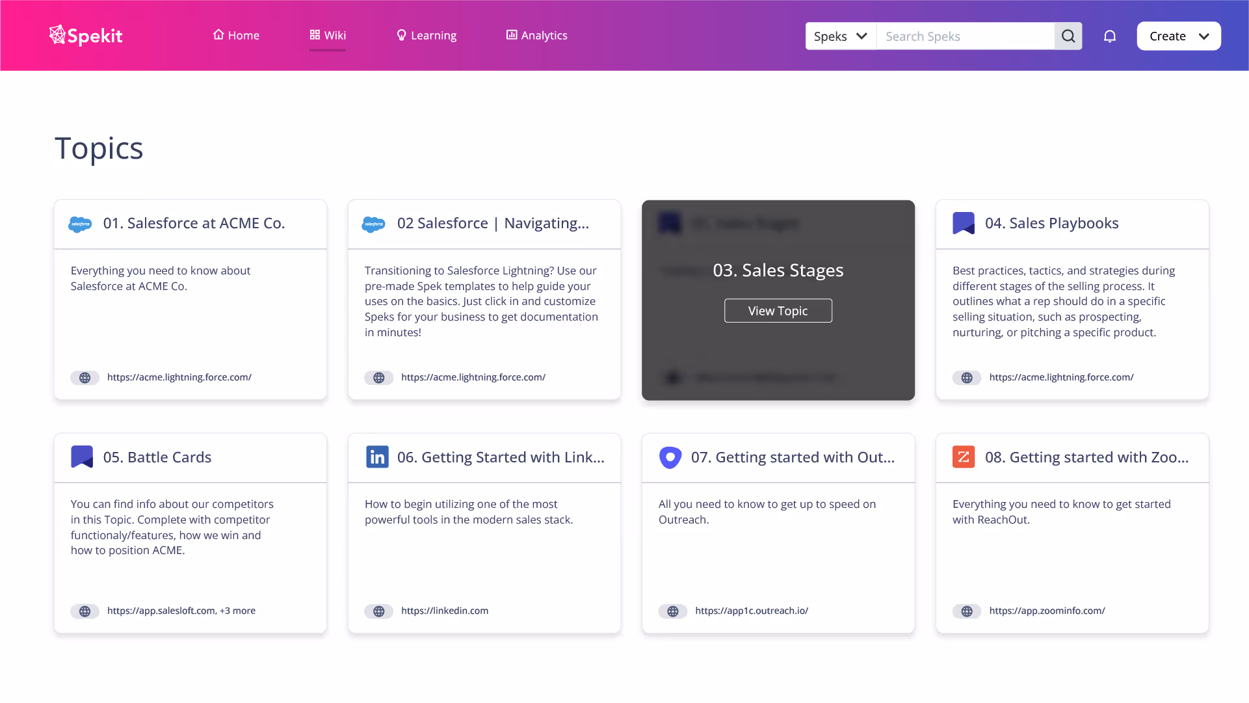Click the https://app.zoominfo.com/ URL
The image size is (1249, 703).
1047,611
